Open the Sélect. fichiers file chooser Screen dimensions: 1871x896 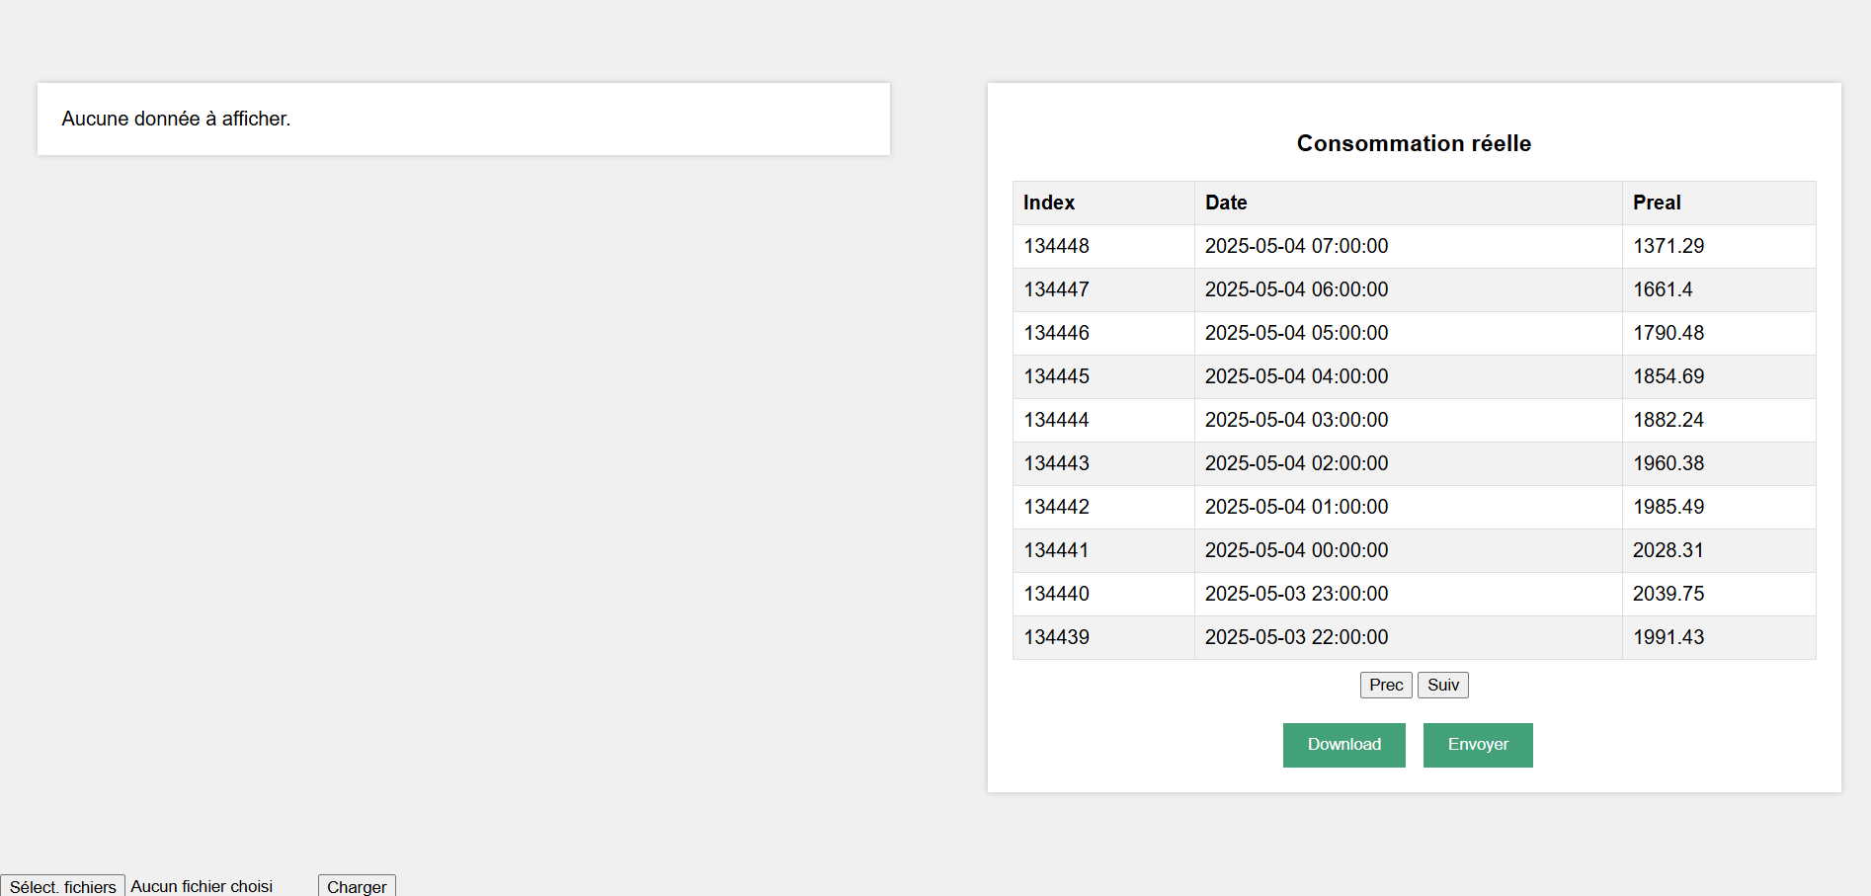63,886
